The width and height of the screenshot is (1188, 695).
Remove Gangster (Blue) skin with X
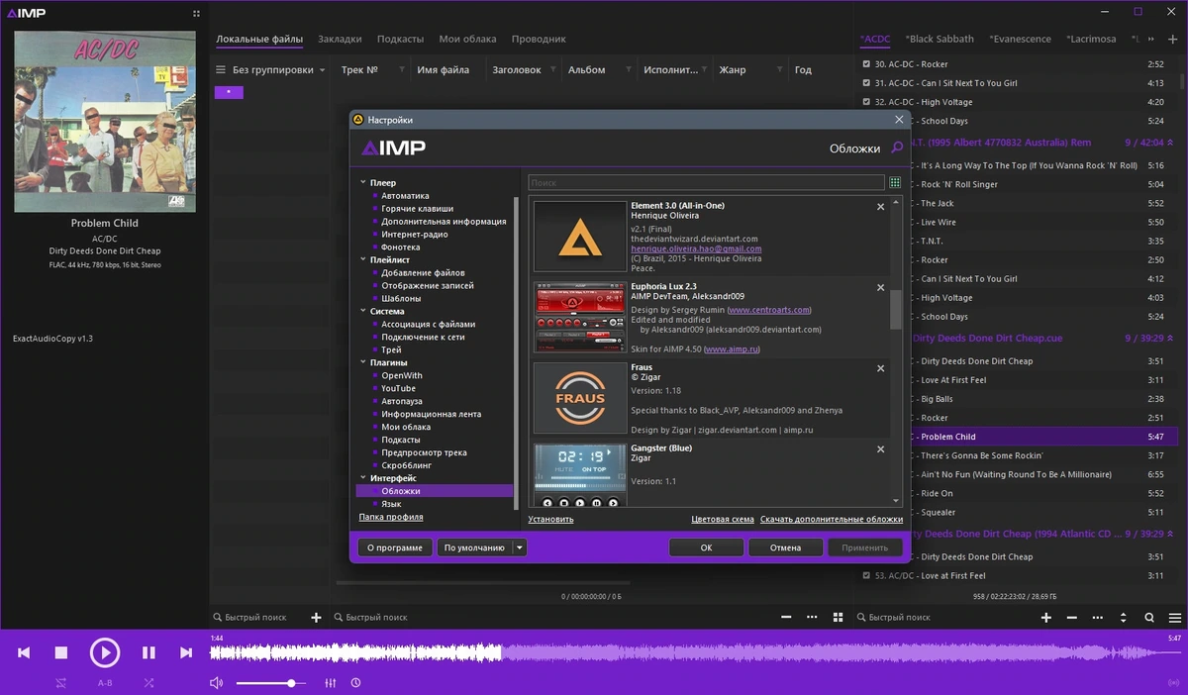coord(881,449)
